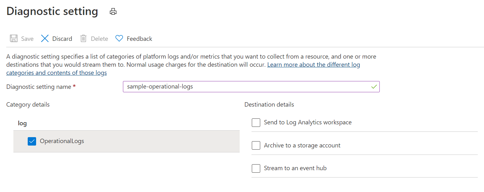Enable Send to Log Analytics workspace checkbox

point(256,122)
